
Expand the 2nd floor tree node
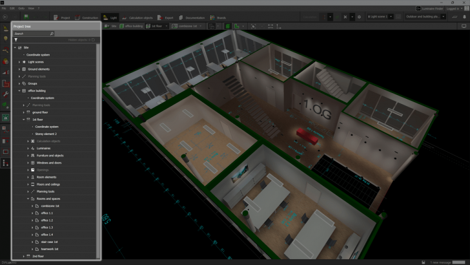24,257
